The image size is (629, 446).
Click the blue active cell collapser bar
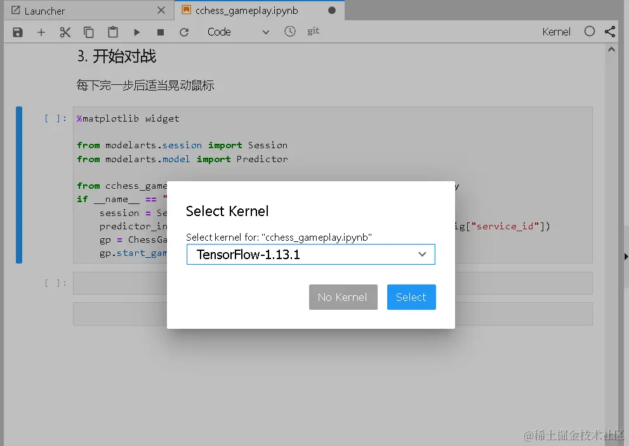click(19, 185)
